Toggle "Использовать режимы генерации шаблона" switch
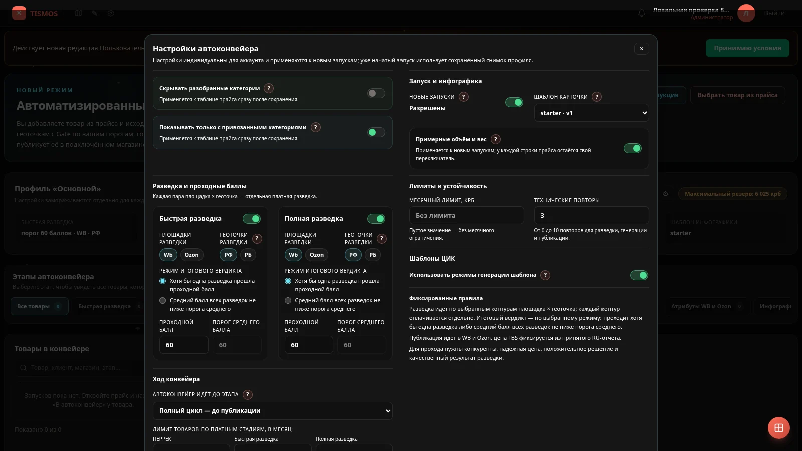802x451 pixels. 639,275
